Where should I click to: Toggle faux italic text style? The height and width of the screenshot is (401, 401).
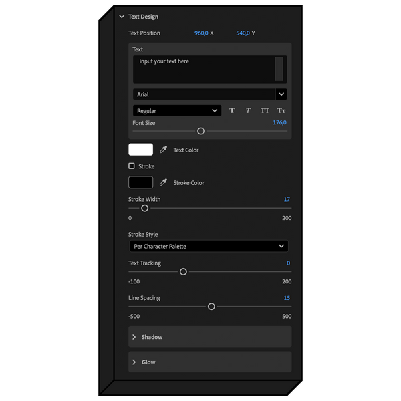[248, 111]
